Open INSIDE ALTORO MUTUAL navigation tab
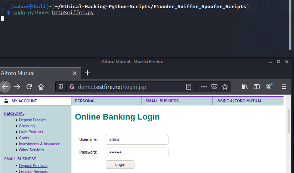Viewport: 294px width, 173px height. [239, 101]
